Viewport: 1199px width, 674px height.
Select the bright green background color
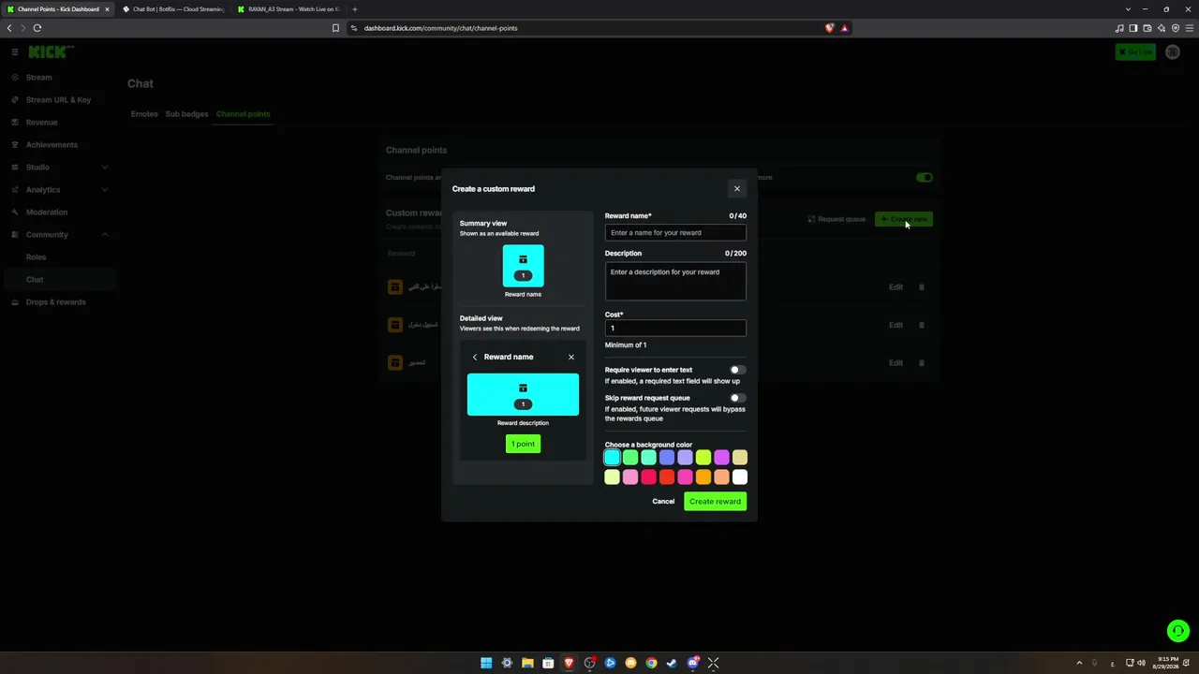pos(630,458)
